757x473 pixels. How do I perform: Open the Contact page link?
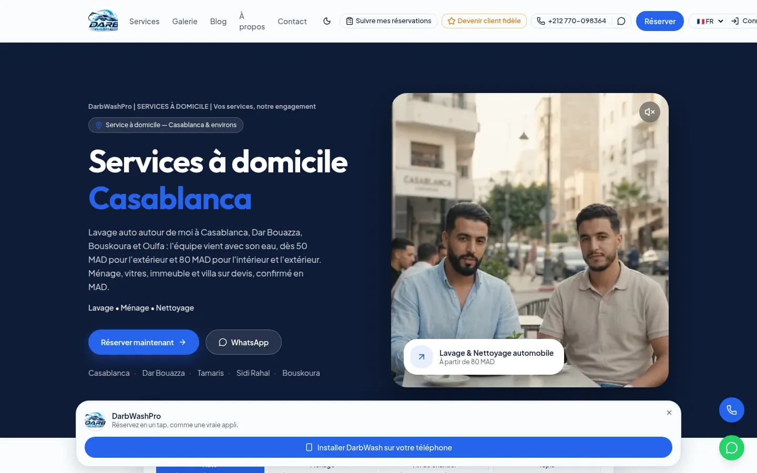(x=292, y=22)
